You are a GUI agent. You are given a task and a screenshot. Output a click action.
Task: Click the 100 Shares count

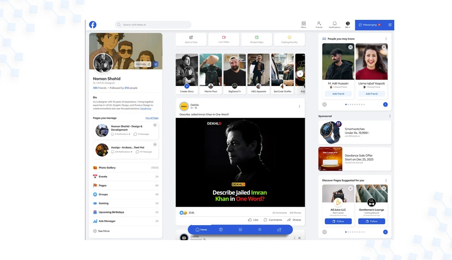coord(295,213)
